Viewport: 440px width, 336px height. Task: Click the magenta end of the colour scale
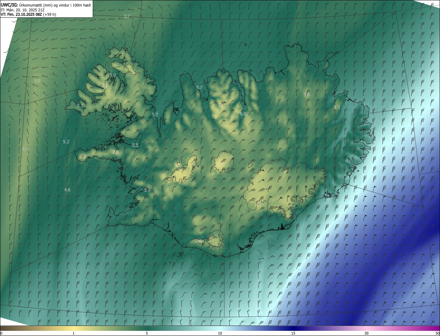(437, 328)
